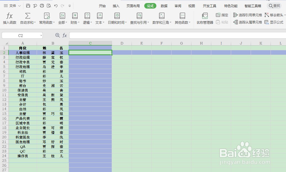Switch to the 插入 (Insert) tab

(116, 6)
